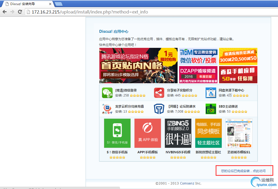Open the 艺佰城市模板S1 preview thumbnail
Image resolution: width=278 pixels, height=189 pixels.
tap(239, 133)
